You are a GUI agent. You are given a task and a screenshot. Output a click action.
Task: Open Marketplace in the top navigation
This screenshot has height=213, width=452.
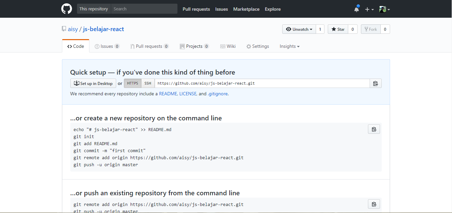[x=246, y=9]
